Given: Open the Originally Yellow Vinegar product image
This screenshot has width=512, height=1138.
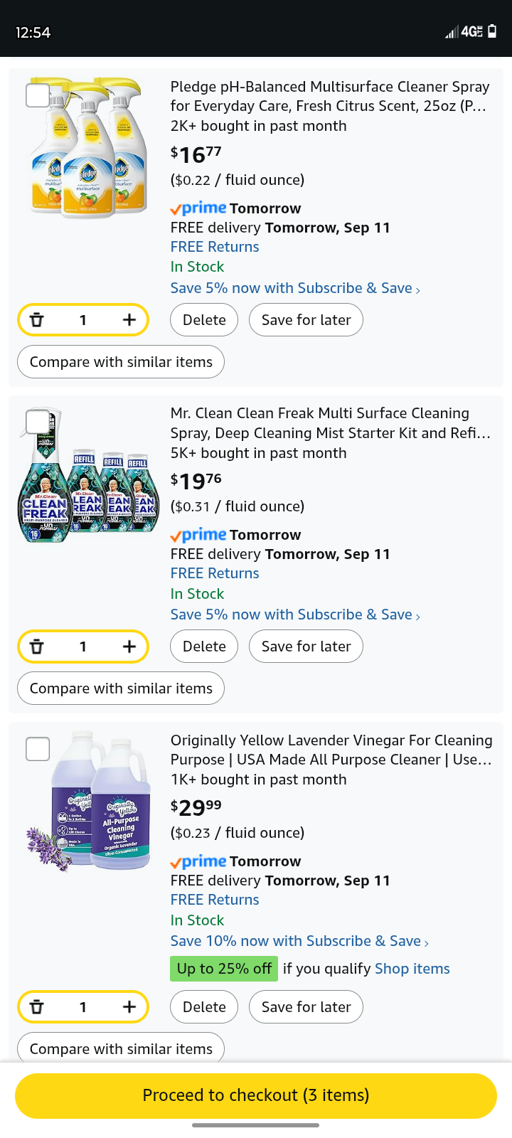Looking at the screenshot, I should (x=89, y=800).
